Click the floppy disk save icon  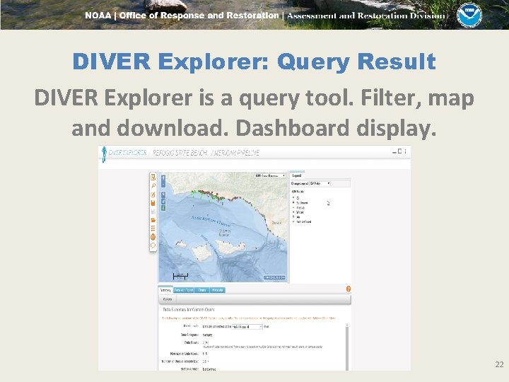pyautogui.click(x=153, y=203)
